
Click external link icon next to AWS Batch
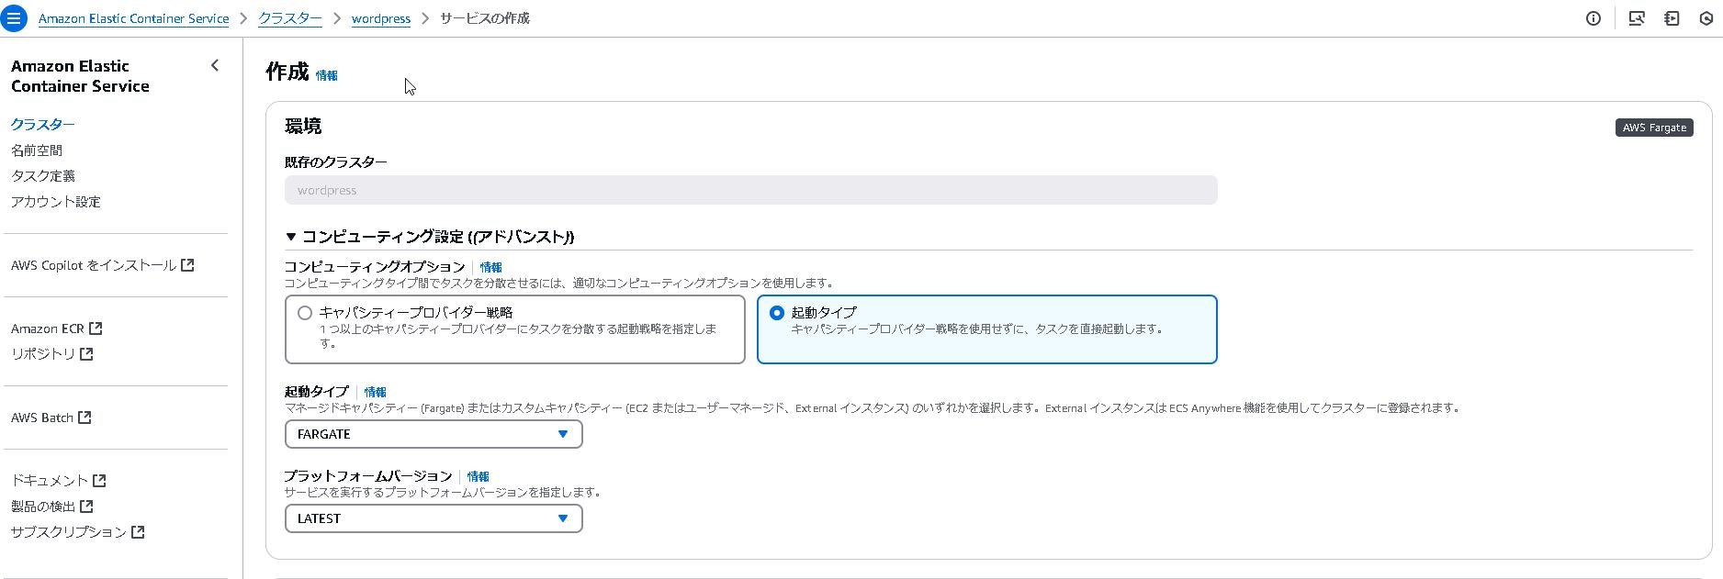[84, 418]
